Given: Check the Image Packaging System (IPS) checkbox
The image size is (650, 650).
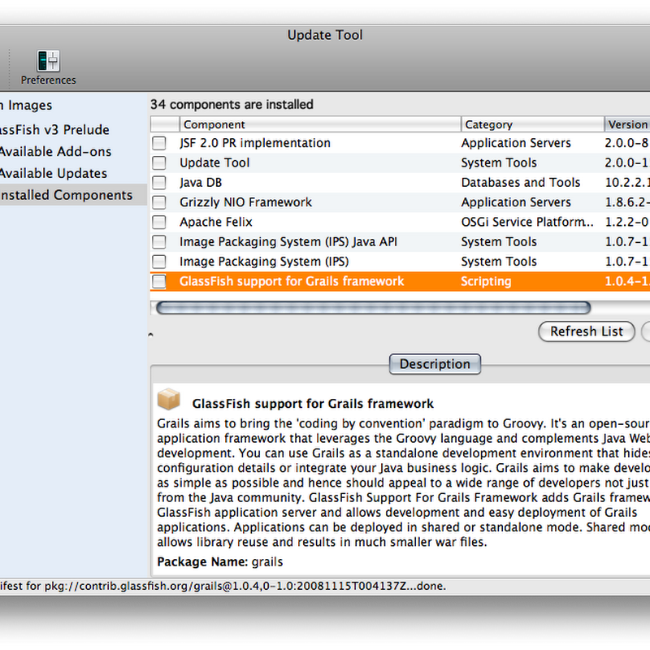Looking at the screenshot, I should point(158,262).
